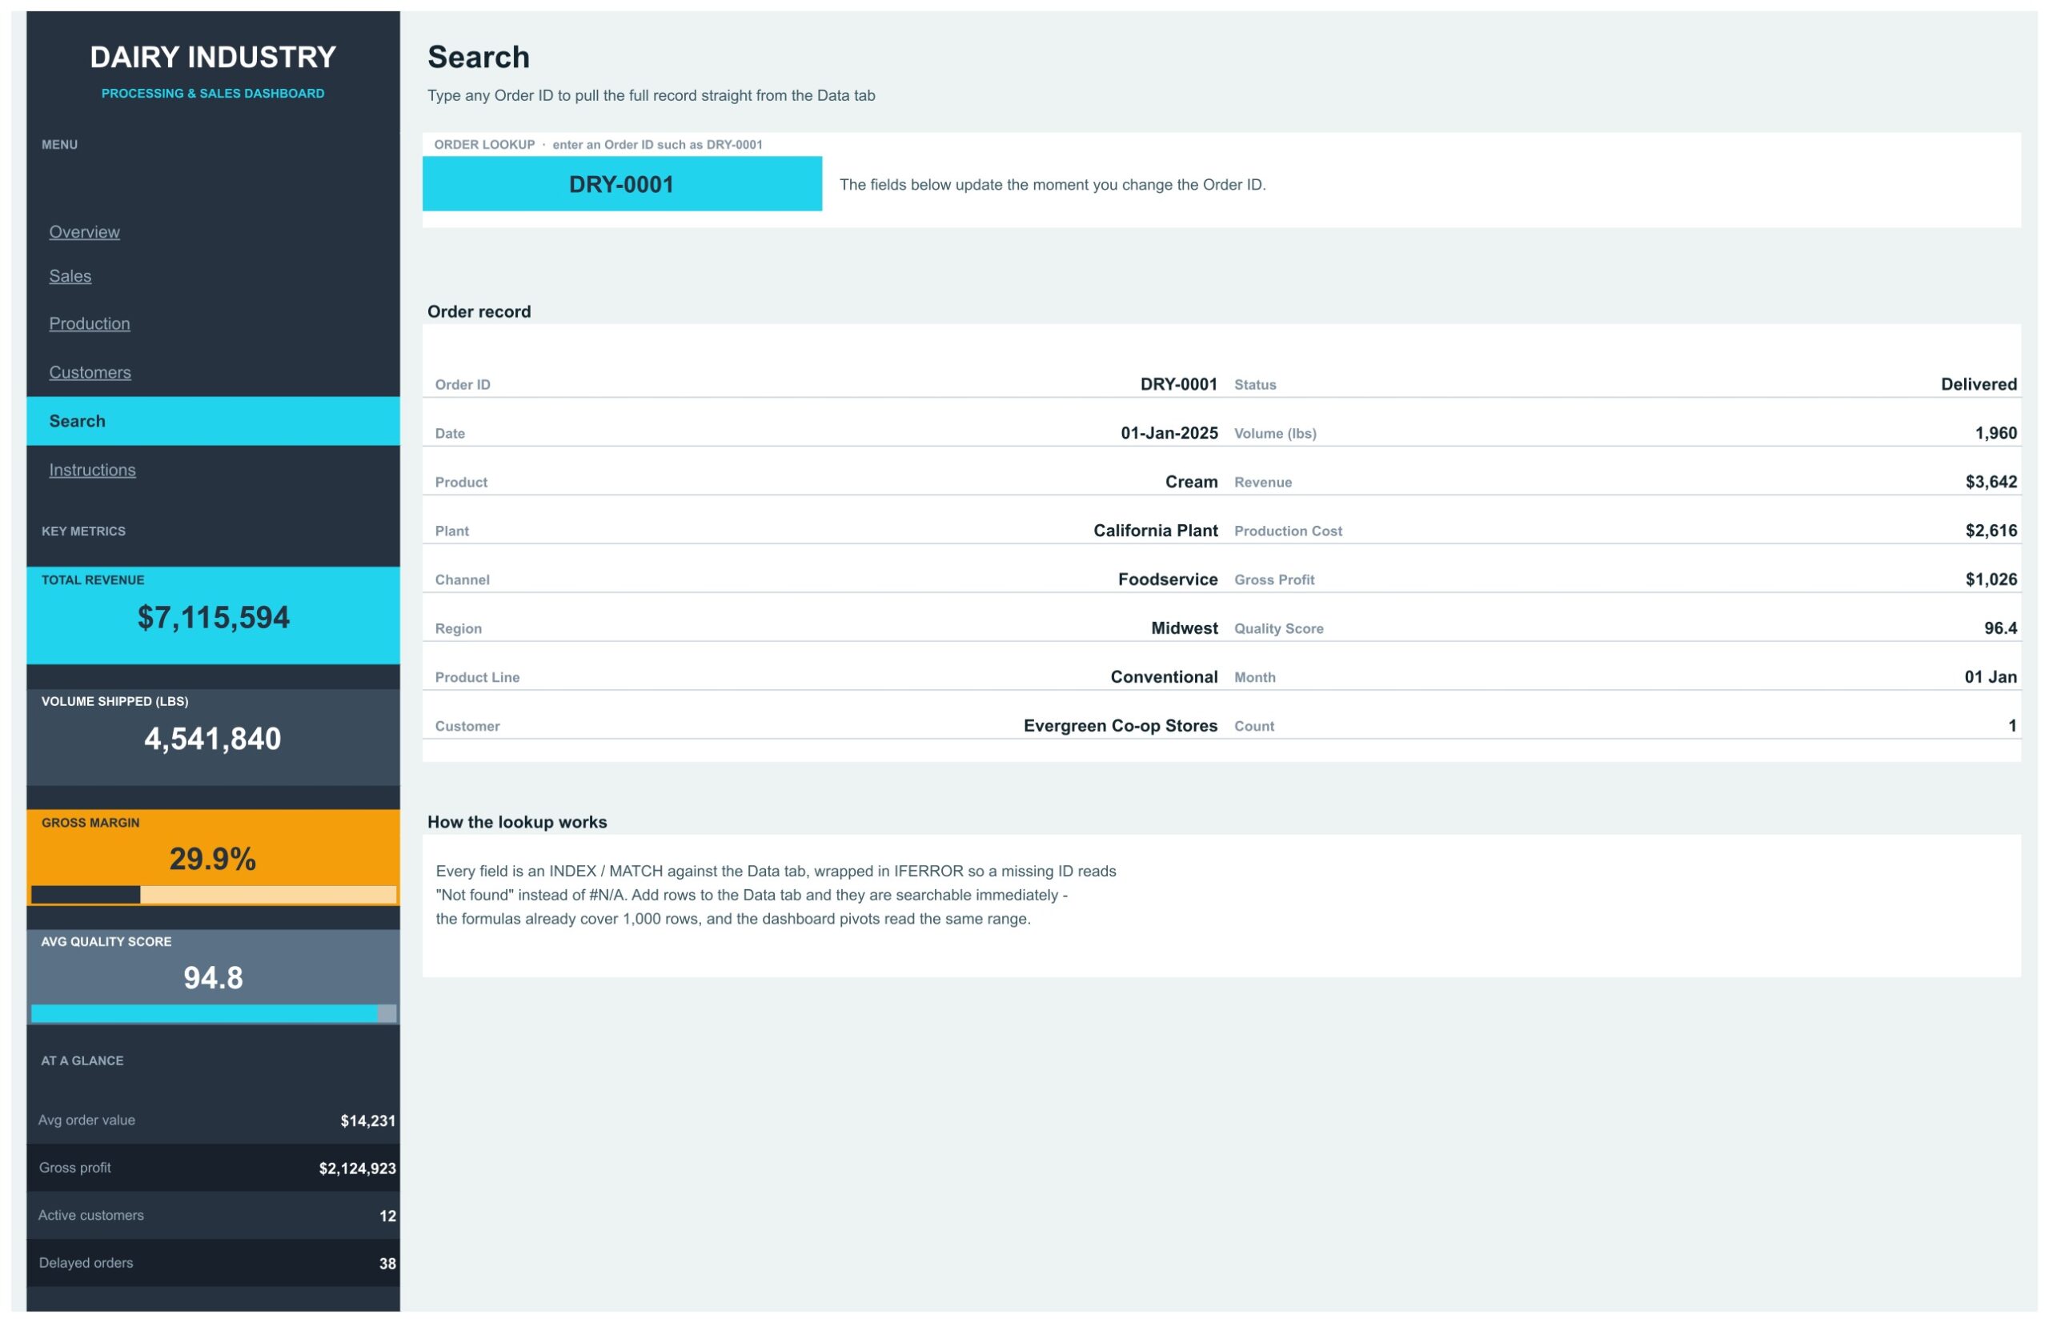The image size is (2049, 1323).
Task: Navigate to Production in the menu
Action: 90,324
